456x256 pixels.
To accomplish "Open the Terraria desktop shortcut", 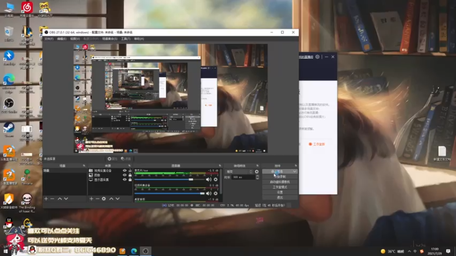I will (x=27, y=177).
